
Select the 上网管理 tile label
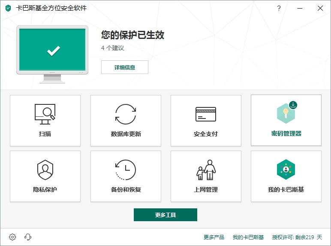[x=206, y=190]
